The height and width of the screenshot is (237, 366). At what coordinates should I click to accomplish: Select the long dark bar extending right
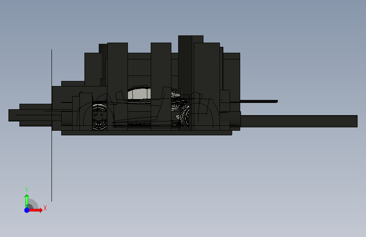(299, 121)
